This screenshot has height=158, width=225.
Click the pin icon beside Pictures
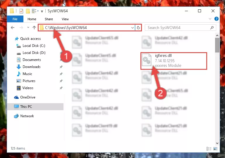[61, 81]
